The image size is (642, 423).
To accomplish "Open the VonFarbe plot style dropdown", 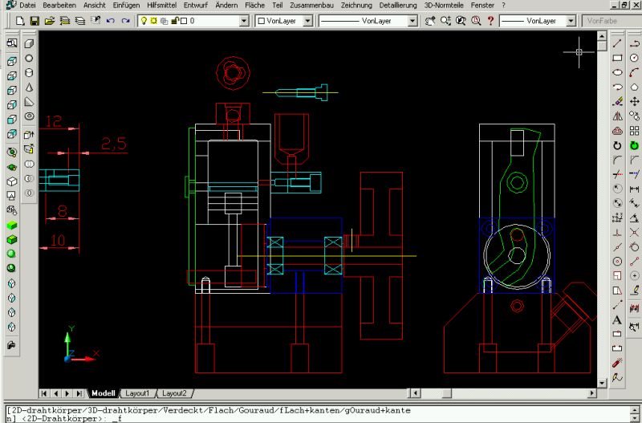I will coord(612,21).
